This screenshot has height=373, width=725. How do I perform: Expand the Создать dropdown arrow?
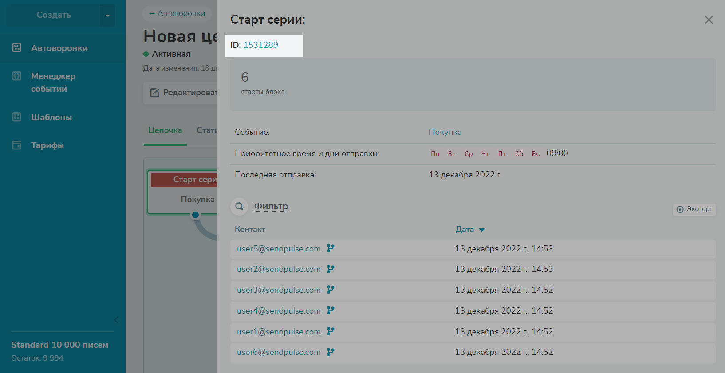click(x=107, y=16)
